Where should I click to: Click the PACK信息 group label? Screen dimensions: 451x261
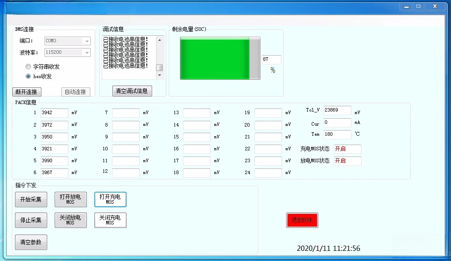pyautogui.click(x=26, y=102)
